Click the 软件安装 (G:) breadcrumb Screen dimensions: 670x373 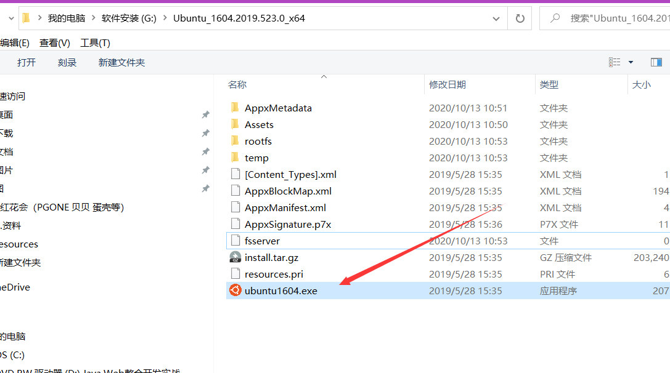click(129, 18)
